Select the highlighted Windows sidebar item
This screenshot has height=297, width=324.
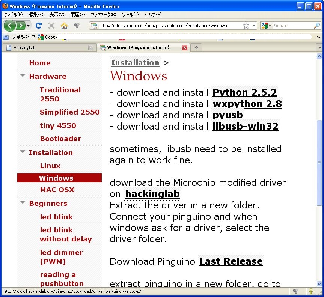(x=60, y=178)
